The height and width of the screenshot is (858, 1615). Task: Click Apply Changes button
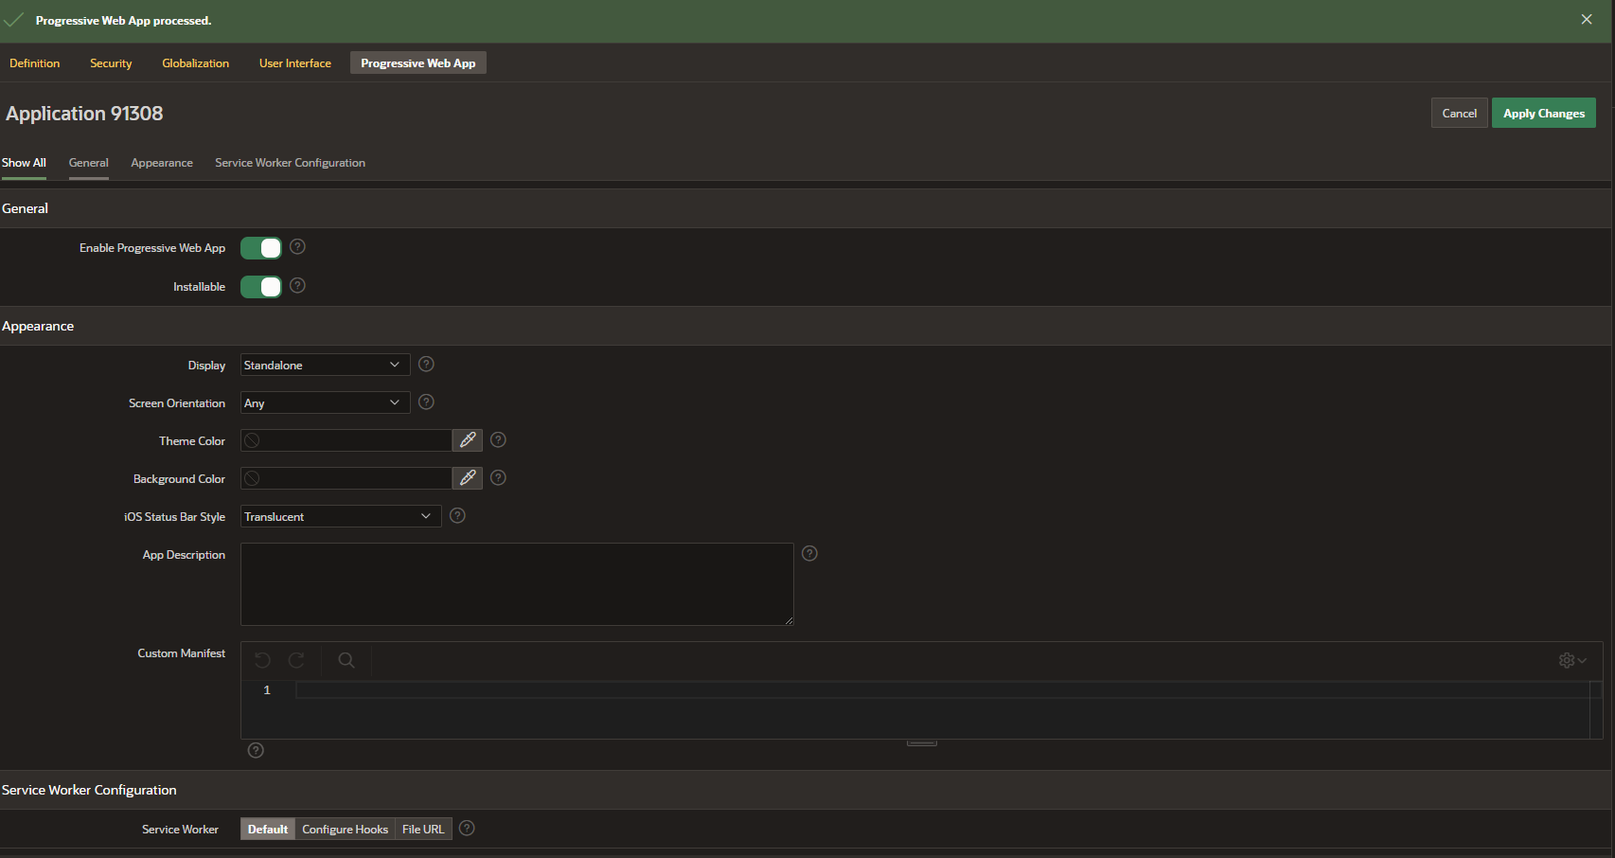tap(1544, 113)
